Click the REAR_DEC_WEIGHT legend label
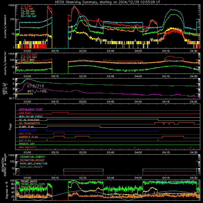Viewport: 203px width, 203px height. coord(31,167)
